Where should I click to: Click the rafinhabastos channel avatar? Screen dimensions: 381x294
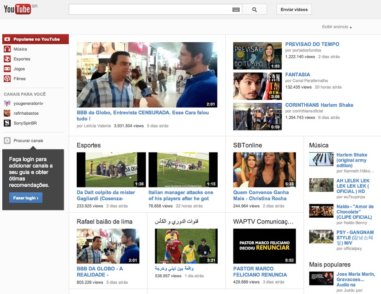[x=8, y=113]
